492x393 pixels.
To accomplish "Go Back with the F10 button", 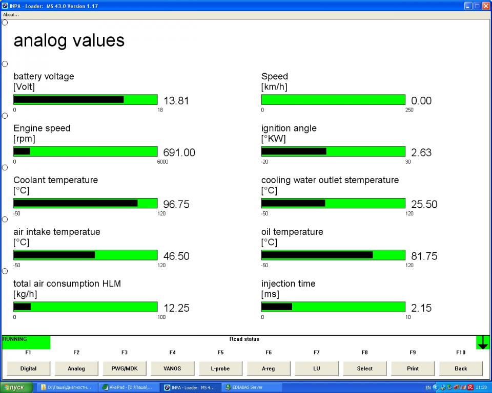I will (x=461, y=368).
